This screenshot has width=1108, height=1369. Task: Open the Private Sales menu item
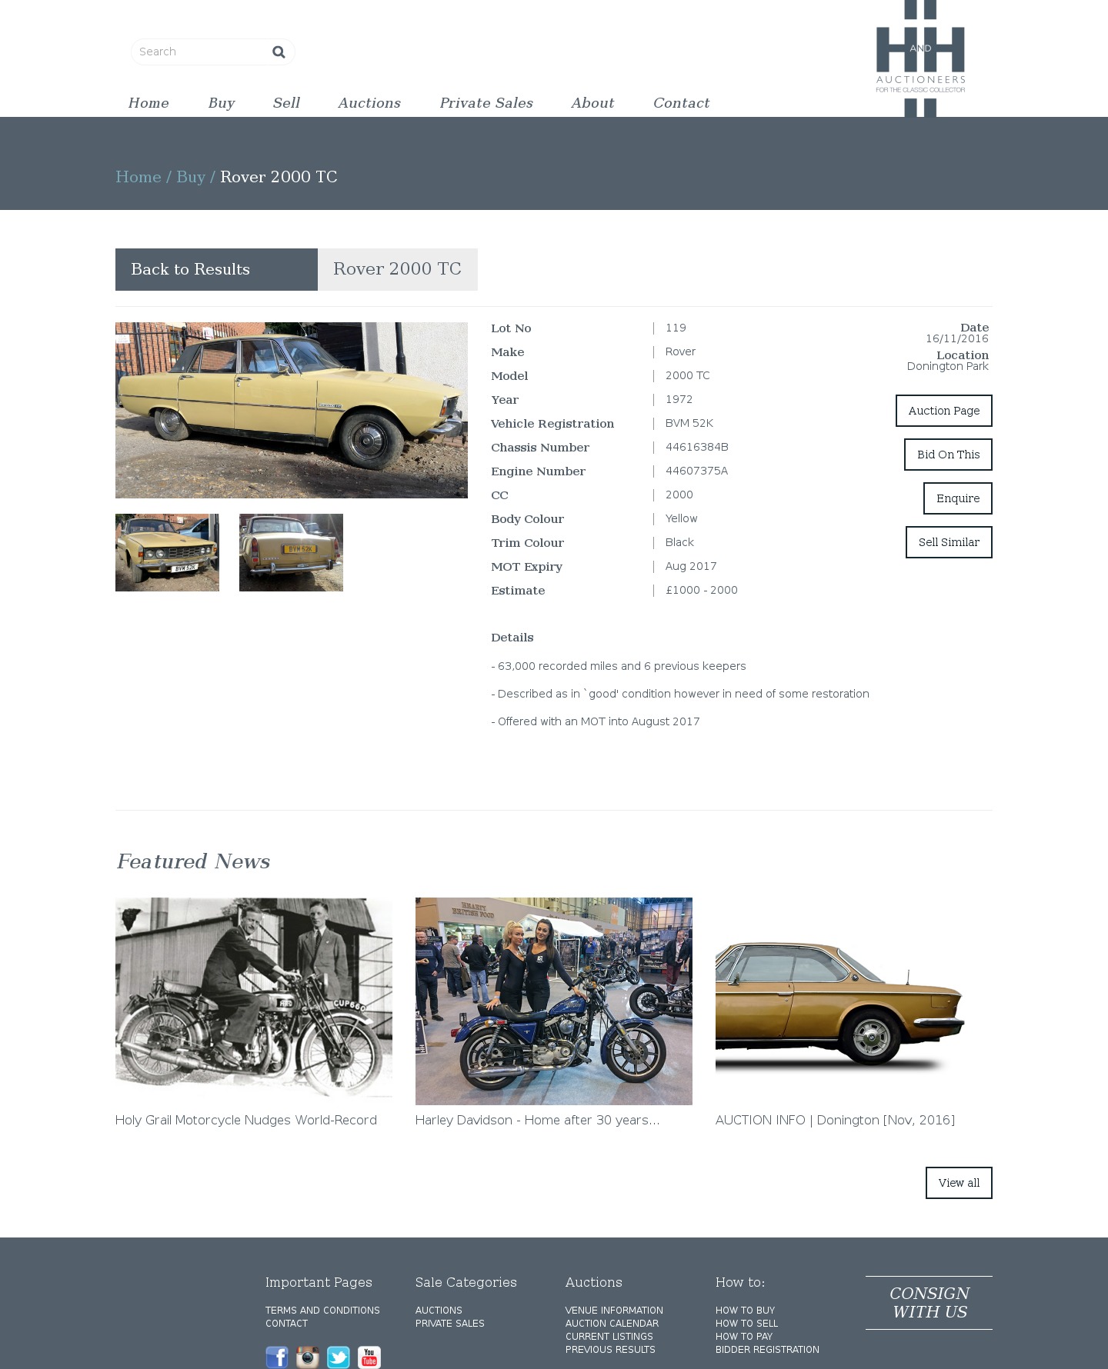tap(486, 103)
